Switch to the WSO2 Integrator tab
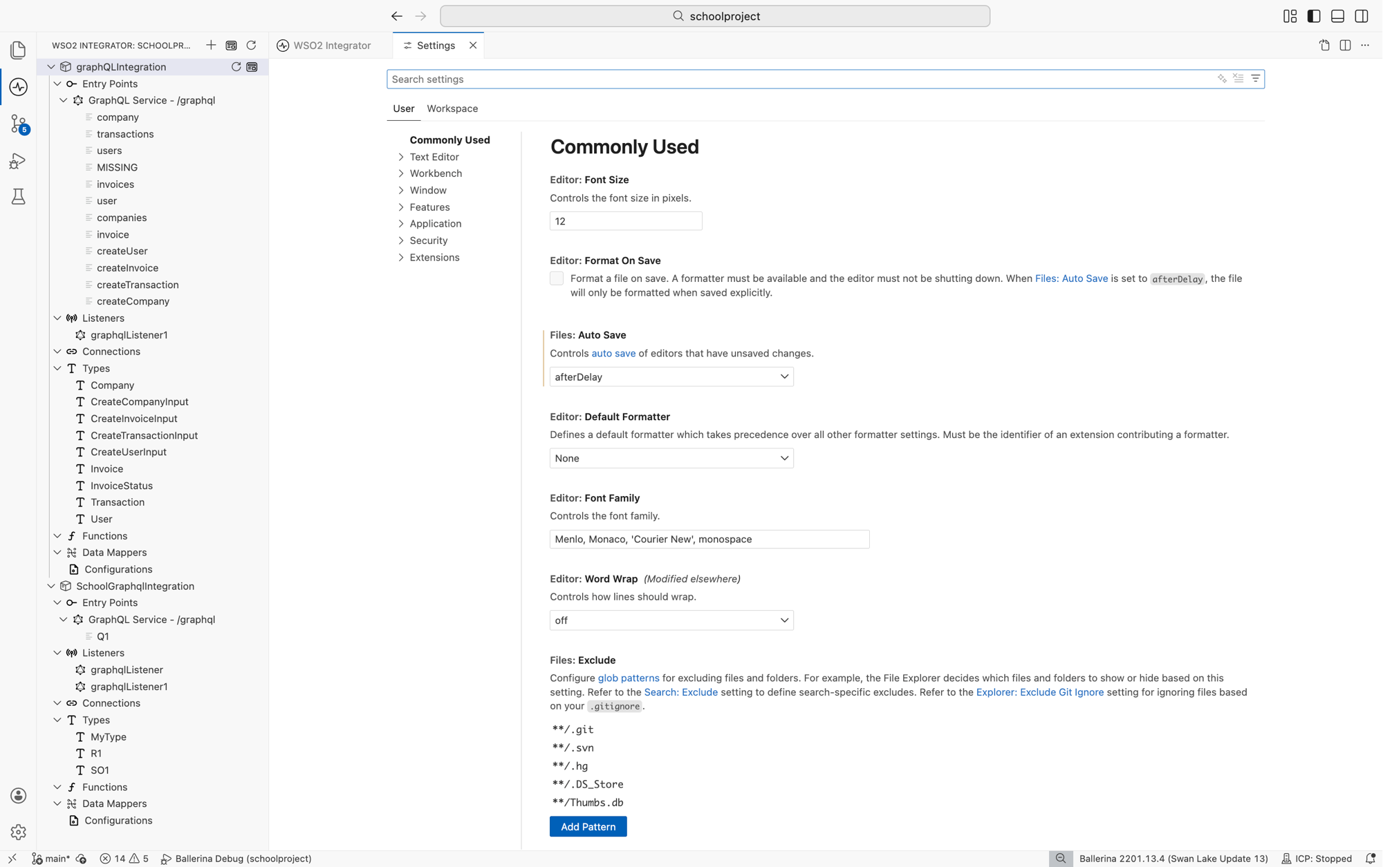The image size is (1383, 867). [324, 46]
